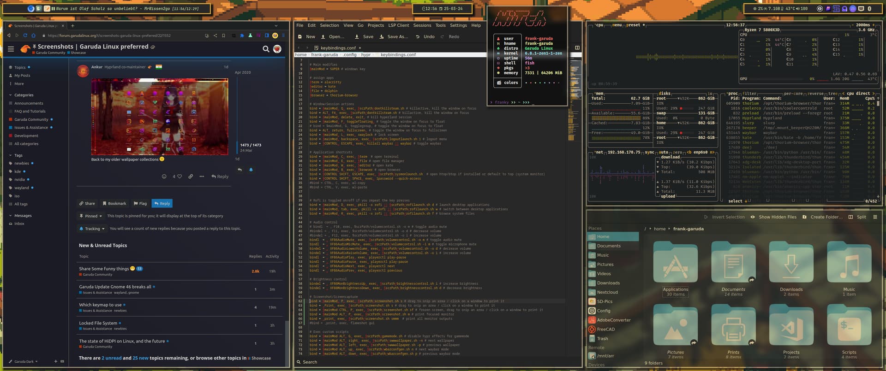886x371 pixels.
Task: Bookmark the page via address bar bookmark icon
Action: (223, 35)
